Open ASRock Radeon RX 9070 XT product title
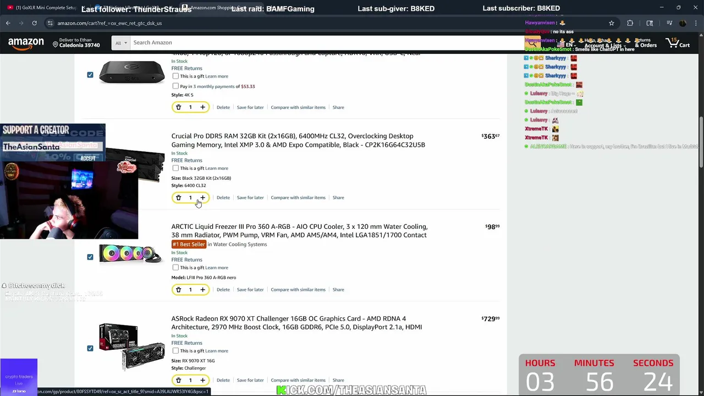The image size is (704, 396). tap(296, 323)
